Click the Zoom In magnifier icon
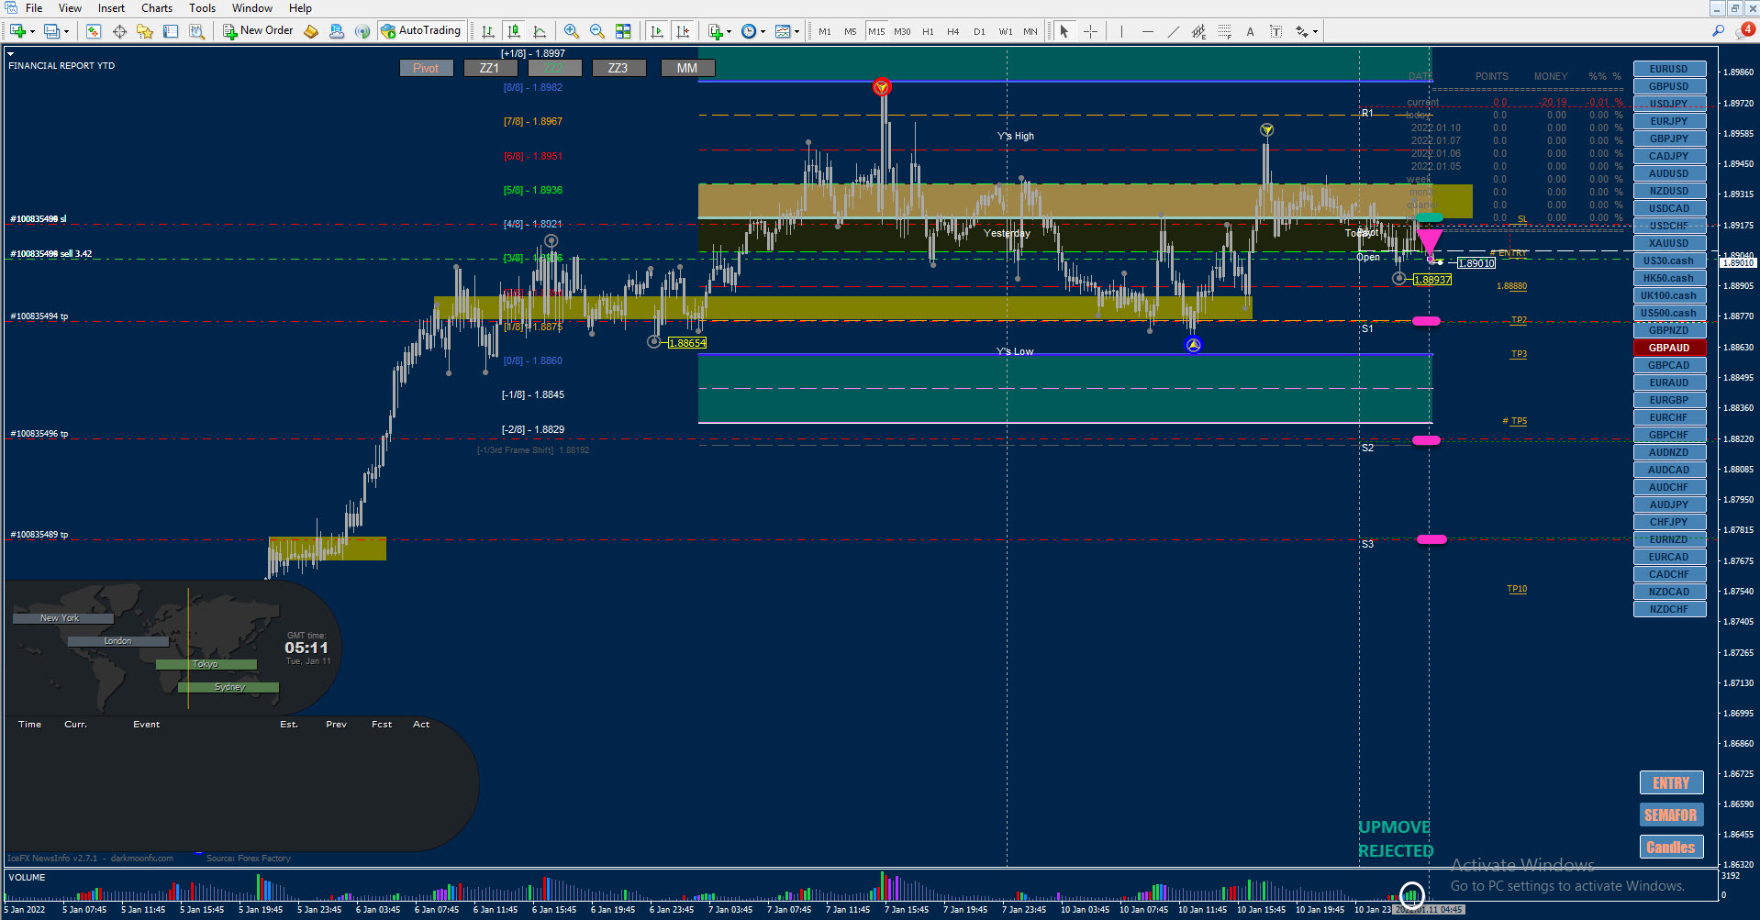The height and width of the screenshot is (920, 1760). (x=571, y=31)
